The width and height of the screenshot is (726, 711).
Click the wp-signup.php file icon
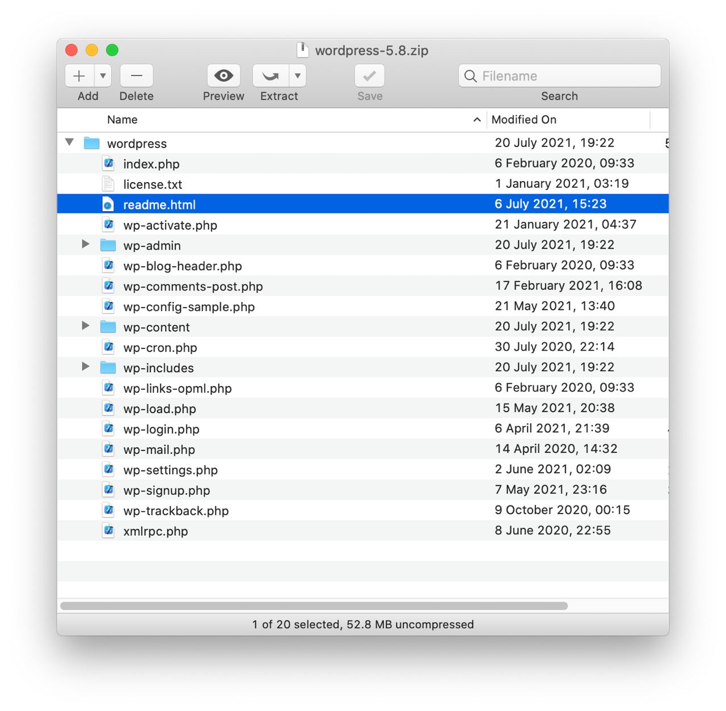coord(108,490)
